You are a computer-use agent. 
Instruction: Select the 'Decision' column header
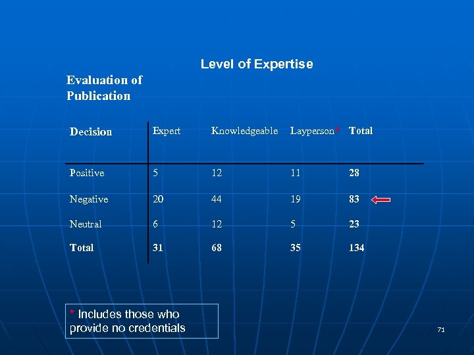pyautogui.click(x=91, y=131)
